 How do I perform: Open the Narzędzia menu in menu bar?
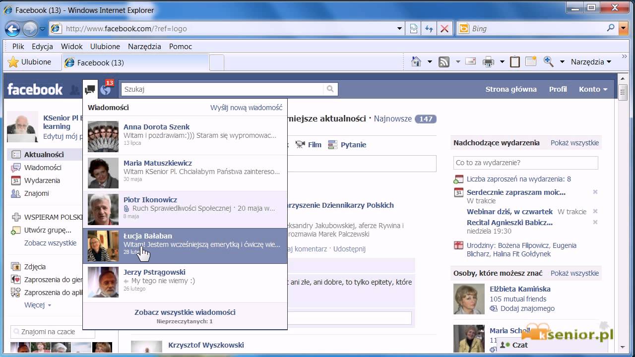click(x=144, y=46)
